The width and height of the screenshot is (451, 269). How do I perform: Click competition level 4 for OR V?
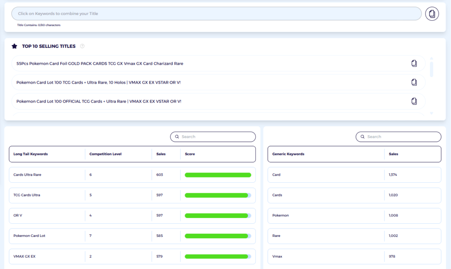pyautogui.click(x=91, y=215)
